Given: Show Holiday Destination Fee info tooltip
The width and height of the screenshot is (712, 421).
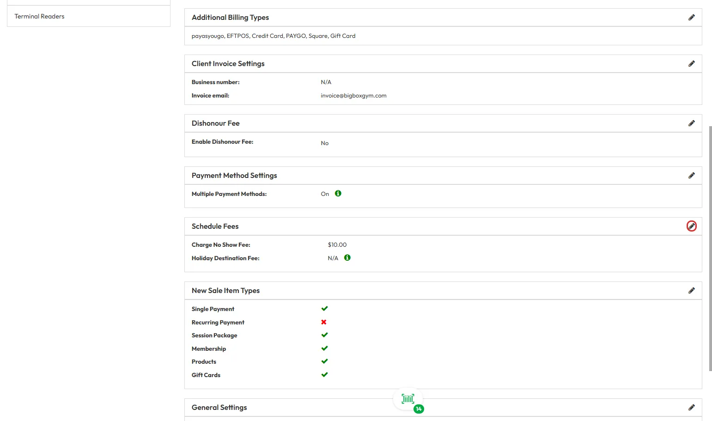Looking at the screenshot, I should [x=347, y=258].
